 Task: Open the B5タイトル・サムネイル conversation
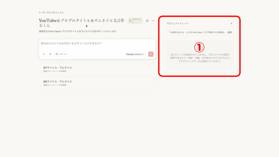[x=97, y=83]
